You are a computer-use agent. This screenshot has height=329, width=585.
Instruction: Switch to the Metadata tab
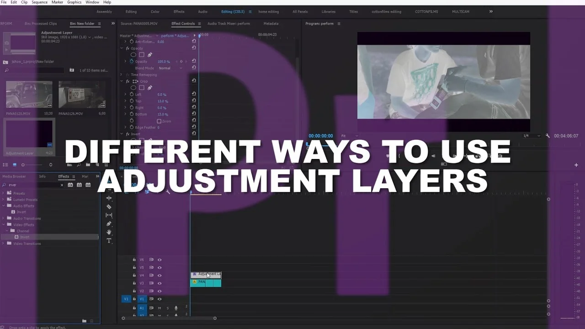coord(271,23)
